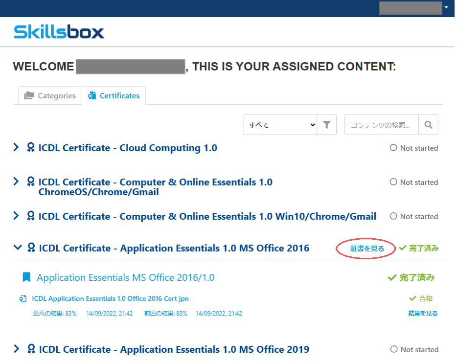Expand the ChromeOS/Chrome/Gmail certificate row
This screenshot has width=457, height=364.
point(16,182)
